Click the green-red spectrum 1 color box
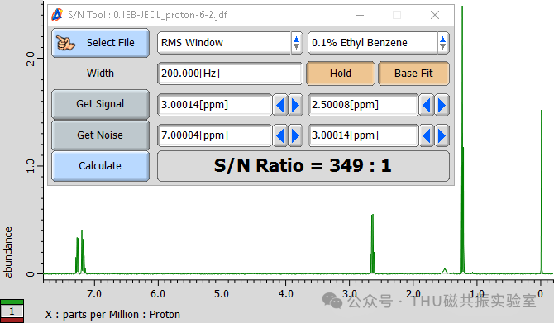The height and width of the screenshot is (323, 554). [12, 311]
